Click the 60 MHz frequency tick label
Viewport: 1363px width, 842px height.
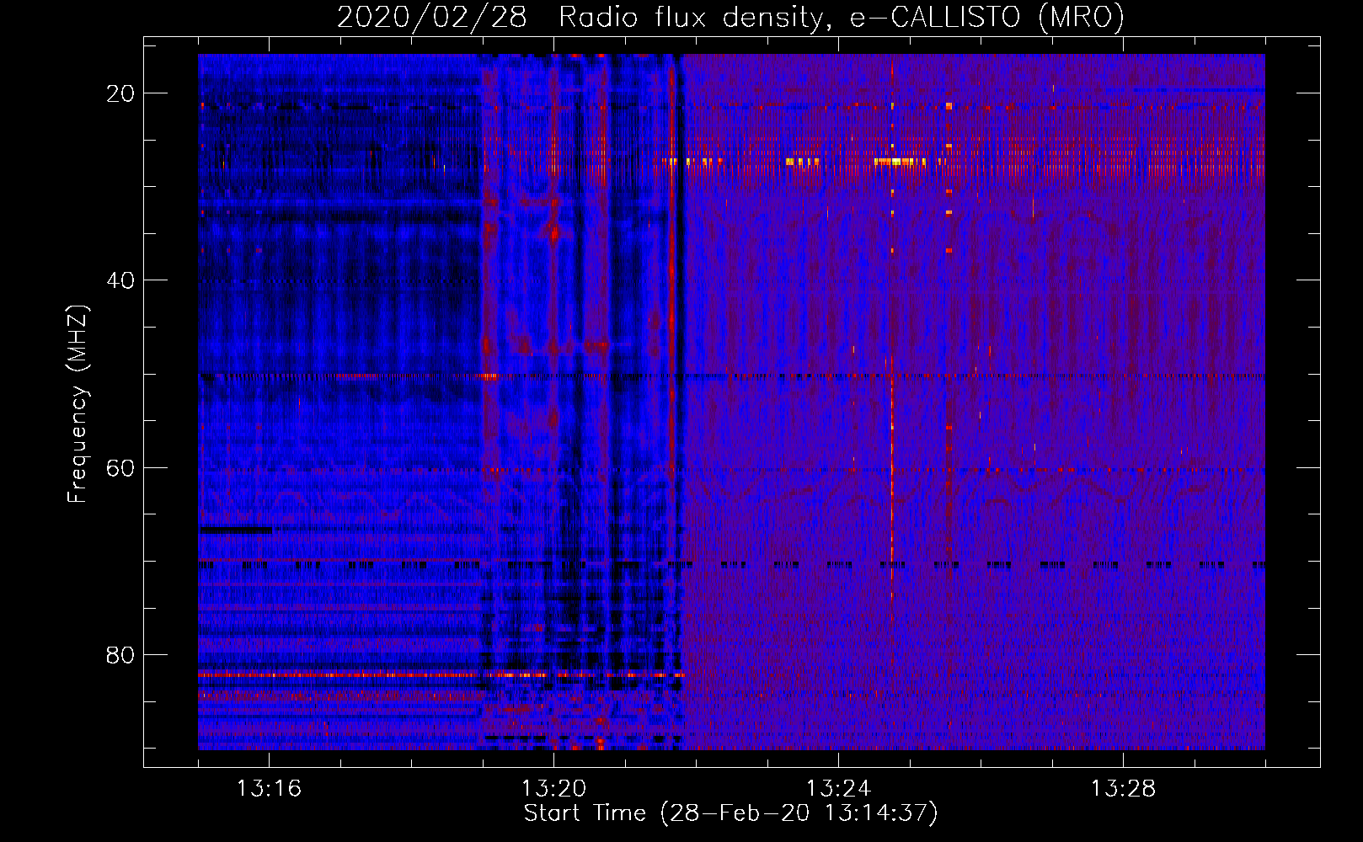(120, 467)
